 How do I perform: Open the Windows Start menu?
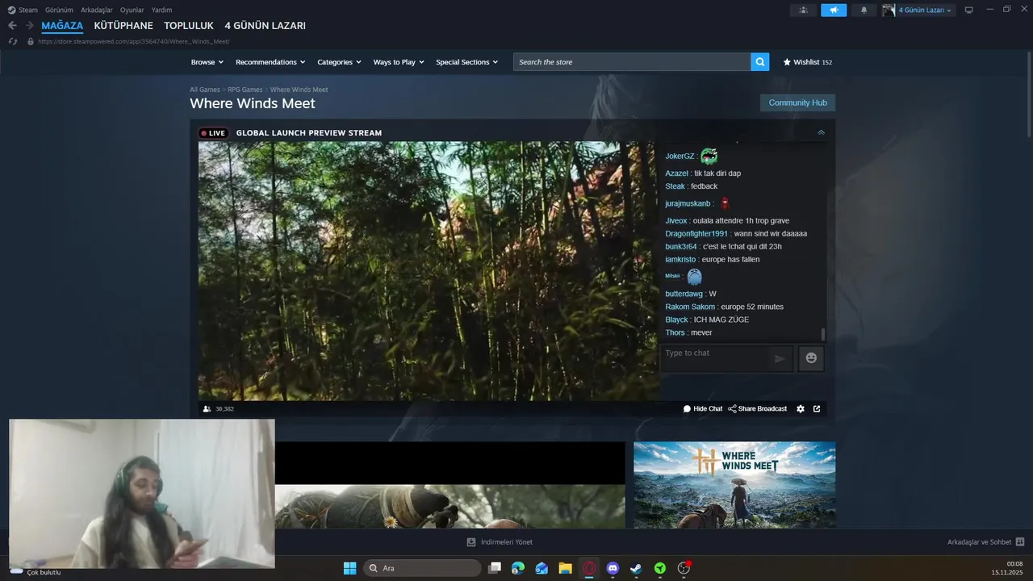tap(349, 568)
